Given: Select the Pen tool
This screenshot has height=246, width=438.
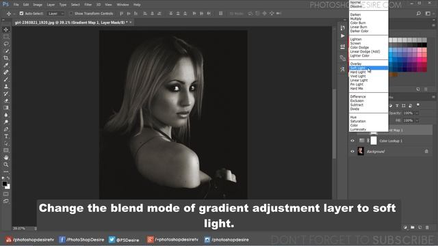Looking at the screenshot, I should pyautogui.click(x=6, y=129).
